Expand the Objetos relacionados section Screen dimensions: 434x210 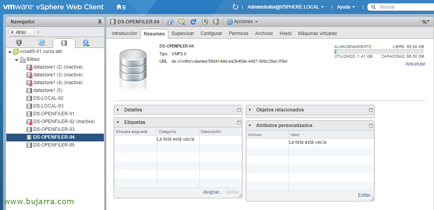click(250, 110)
